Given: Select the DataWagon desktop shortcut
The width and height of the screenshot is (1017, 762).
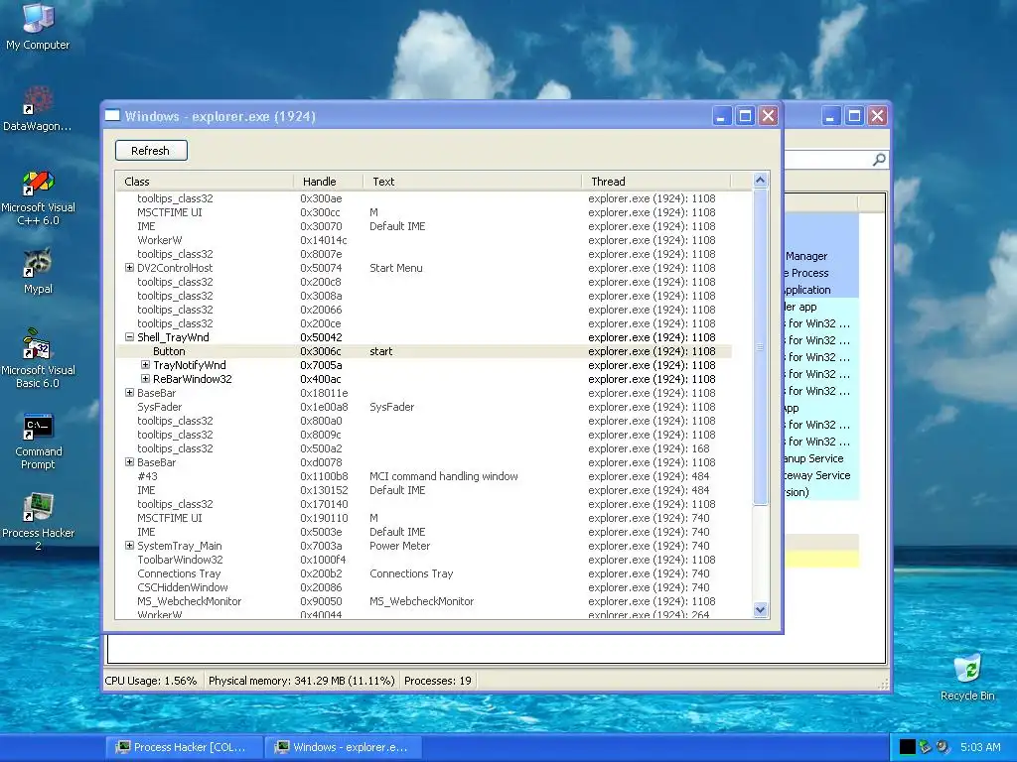Looking at the screenshot, I should click(x=38, y=107).
